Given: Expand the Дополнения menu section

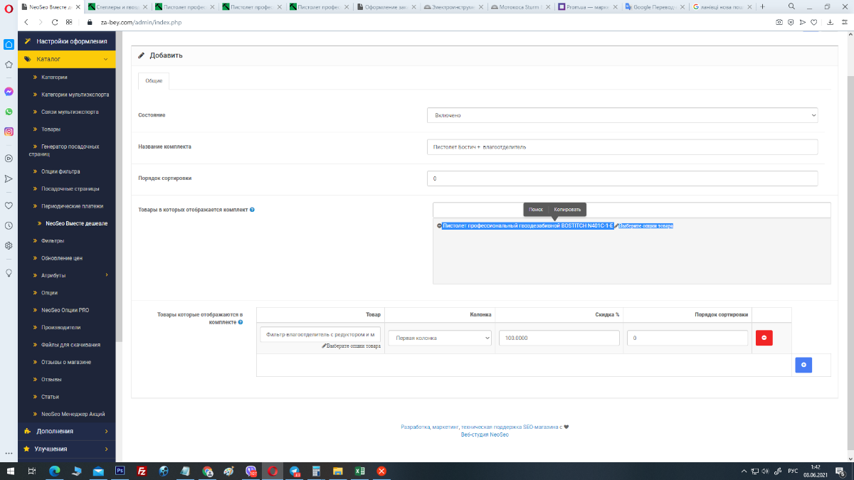Looking at the screenshot, I should [66, 431].
